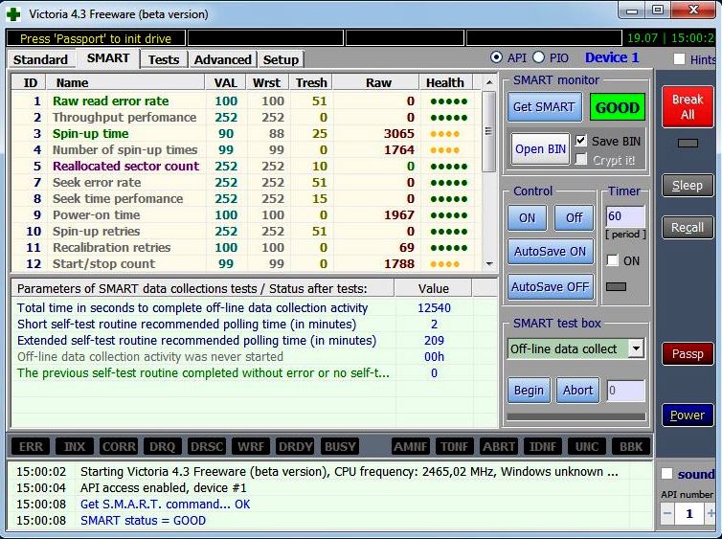Image resolution: width=722 pixels, height=539 pixels.
Task: Toggle the Crypt it! checkbox
Action: point(581,160)
